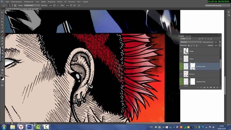This screenshot has width=231, height=130.
Task: Toggle Quick Mask mode in the tools panel
Action: click(x=2, y=82)
